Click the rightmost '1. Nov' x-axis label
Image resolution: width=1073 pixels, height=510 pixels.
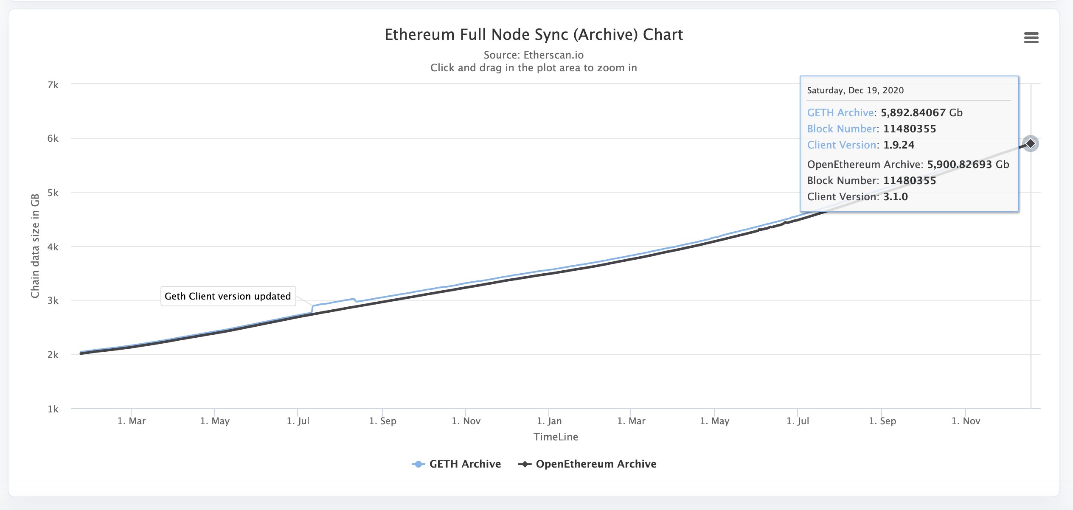click(x=966, y=421)
